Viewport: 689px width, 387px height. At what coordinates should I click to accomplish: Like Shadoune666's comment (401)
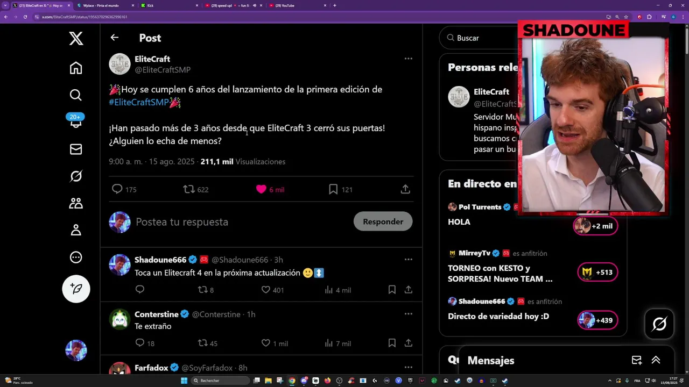pyautogui.click(x=272, y=290)
